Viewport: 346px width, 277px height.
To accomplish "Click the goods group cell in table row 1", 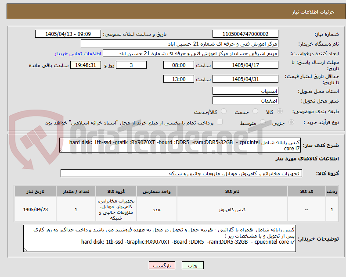I will click(x=116, y=210).
